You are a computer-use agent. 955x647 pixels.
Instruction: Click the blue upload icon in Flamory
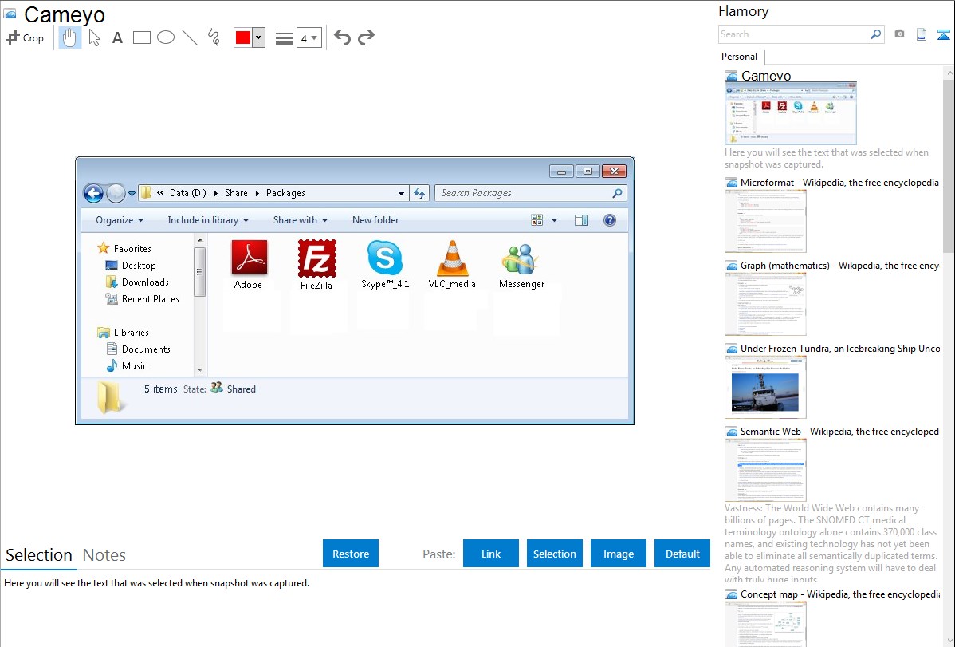pyautogui.click(x=943, y=34)
